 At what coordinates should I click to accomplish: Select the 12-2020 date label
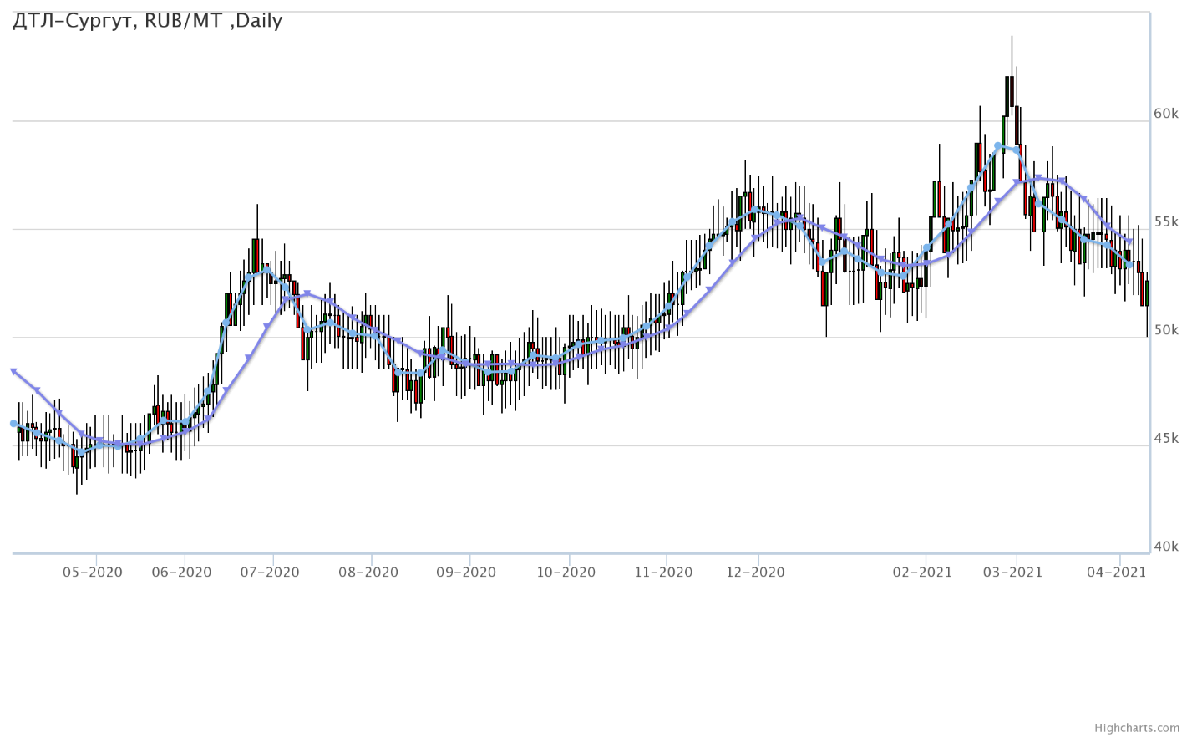point(755,573)
